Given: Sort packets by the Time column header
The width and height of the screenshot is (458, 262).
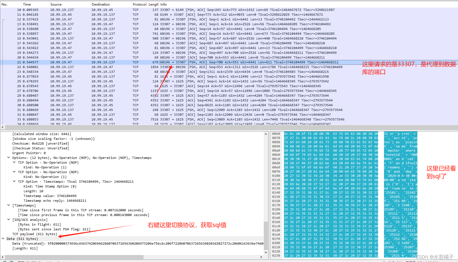Looking at the screenshot, I should point(35,4).
